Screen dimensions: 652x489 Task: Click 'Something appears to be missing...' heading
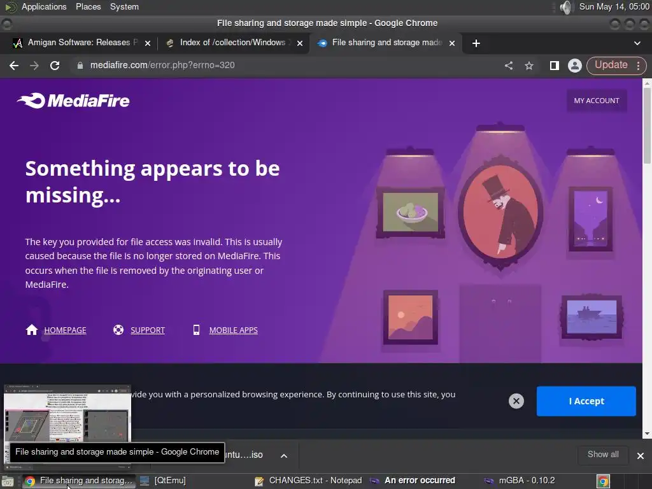(x=152, y=181)
